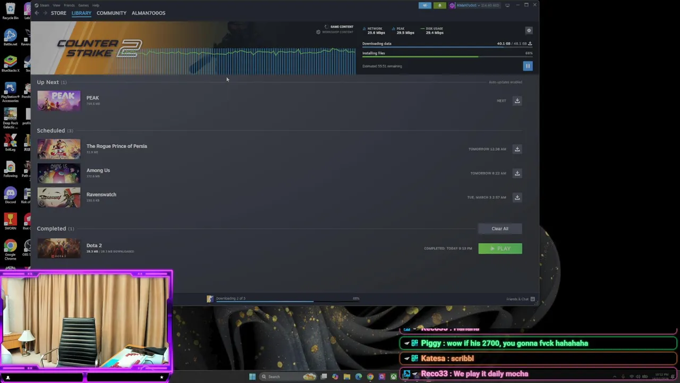Open the ALMAN7O0OS profile tab
The width and height of the screenshot is (680, 383).
click(x=148, y=13)
